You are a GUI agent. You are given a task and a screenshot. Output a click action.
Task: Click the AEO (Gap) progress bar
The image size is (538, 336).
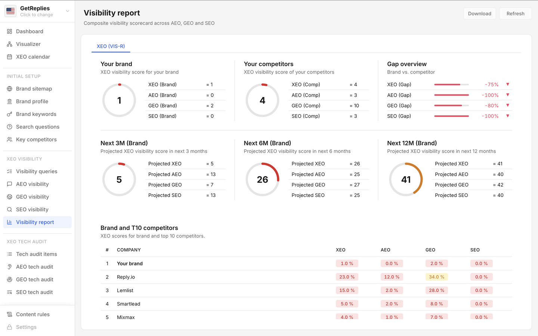coord(451,95)
